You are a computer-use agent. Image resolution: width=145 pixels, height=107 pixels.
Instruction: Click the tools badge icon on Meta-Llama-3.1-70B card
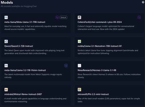tap(57, 17)
